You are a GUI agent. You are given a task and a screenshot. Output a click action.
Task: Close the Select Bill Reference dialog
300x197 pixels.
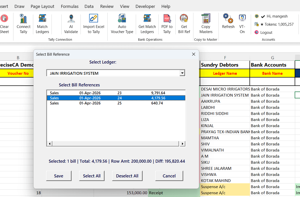[194, 54]
